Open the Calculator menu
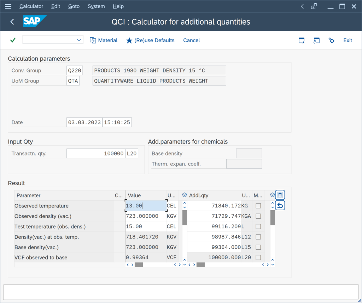The image size is (362, 303). click(x=31, y=6)
